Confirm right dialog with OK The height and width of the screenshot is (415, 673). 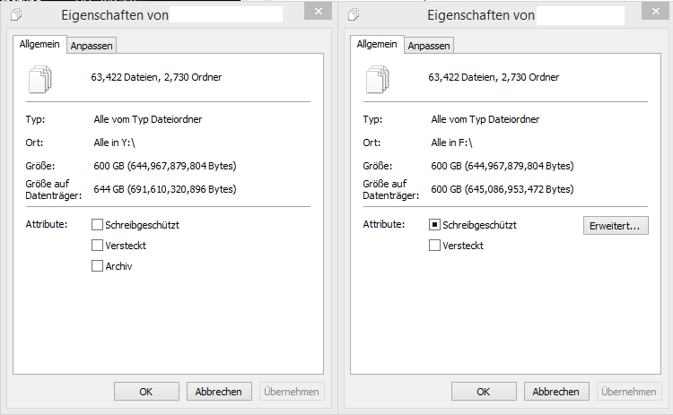[x=484, y=392]
